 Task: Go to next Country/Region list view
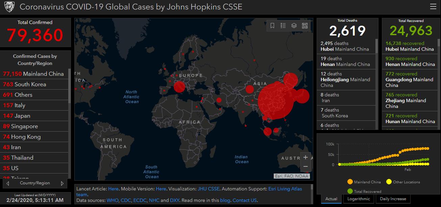point(62,183)
